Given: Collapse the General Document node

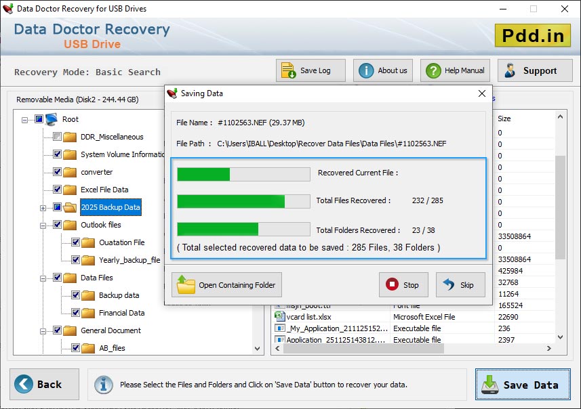Looking at the screenshot, I should click(43, 331).
